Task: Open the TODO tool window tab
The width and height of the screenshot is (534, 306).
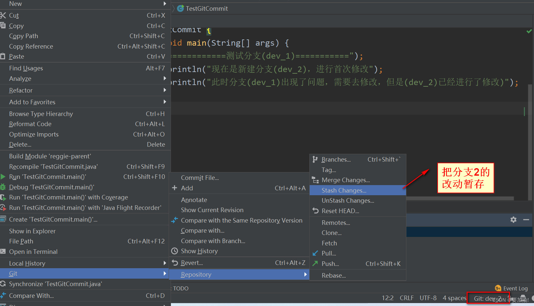Action: click(180, 288)
